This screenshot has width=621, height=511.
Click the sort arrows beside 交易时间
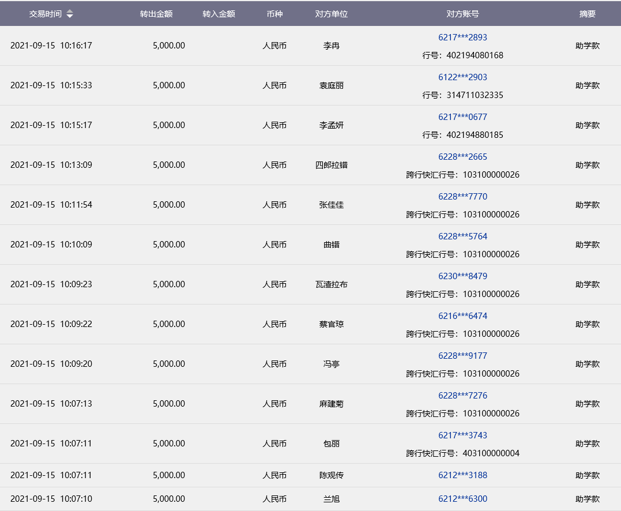[70, 14]
